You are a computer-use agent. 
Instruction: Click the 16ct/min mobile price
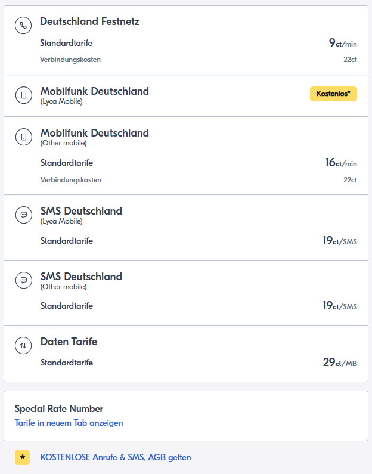(341, 163)
